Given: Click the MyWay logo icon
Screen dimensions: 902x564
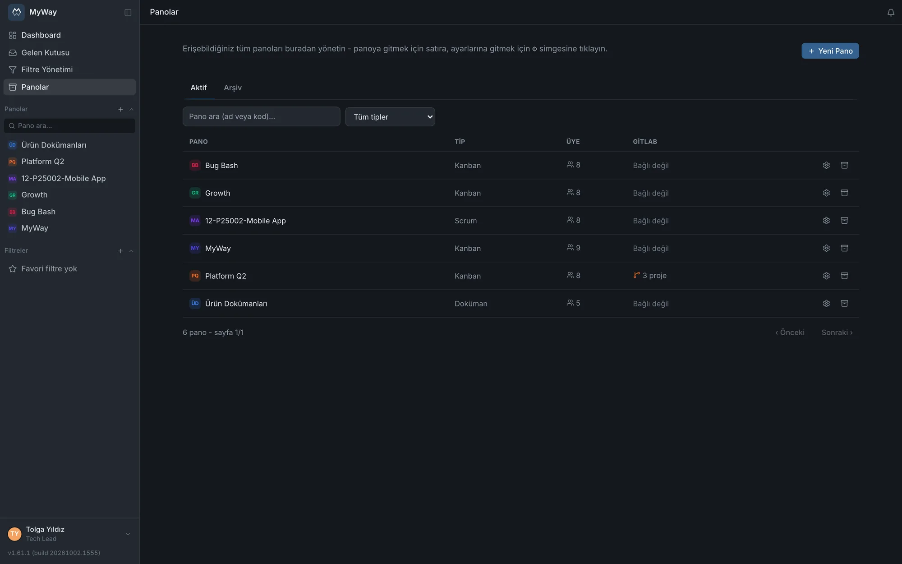Looking at the screenshot, I should (x=16, y=12).
